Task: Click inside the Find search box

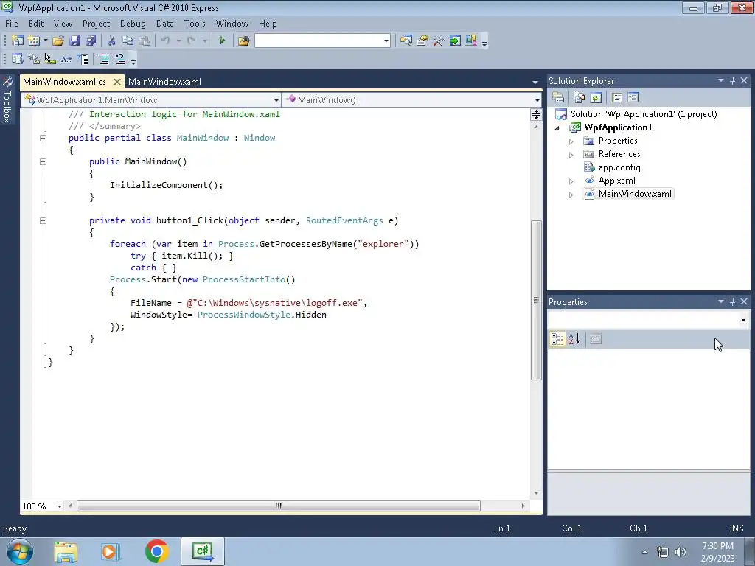Action: point(319,41)
